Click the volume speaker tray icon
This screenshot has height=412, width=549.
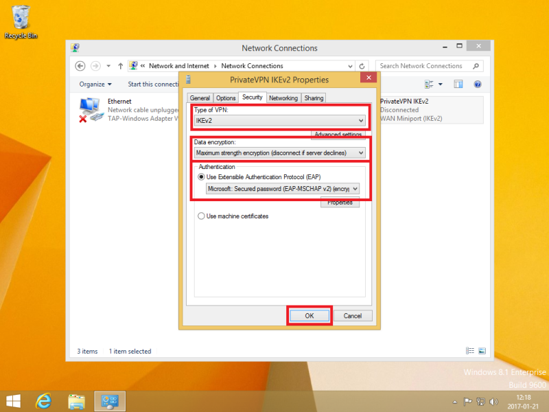pos(494,401)
